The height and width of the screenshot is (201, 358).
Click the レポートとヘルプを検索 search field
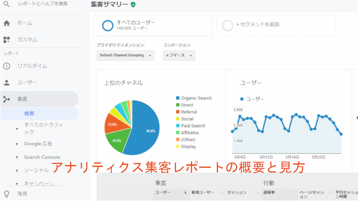[43, 4]
